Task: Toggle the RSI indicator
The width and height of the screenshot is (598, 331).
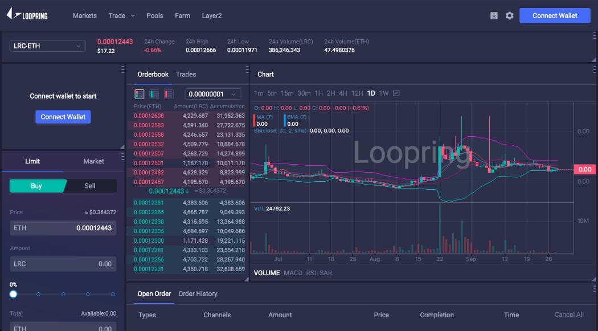Action: (311, 273)
